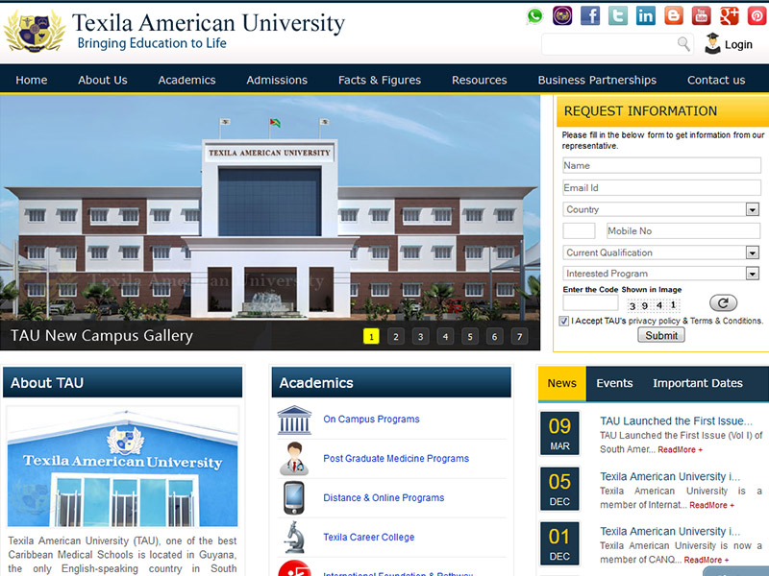Click the Pinterest icon
769x576 pixels.
tap(757, 15)
